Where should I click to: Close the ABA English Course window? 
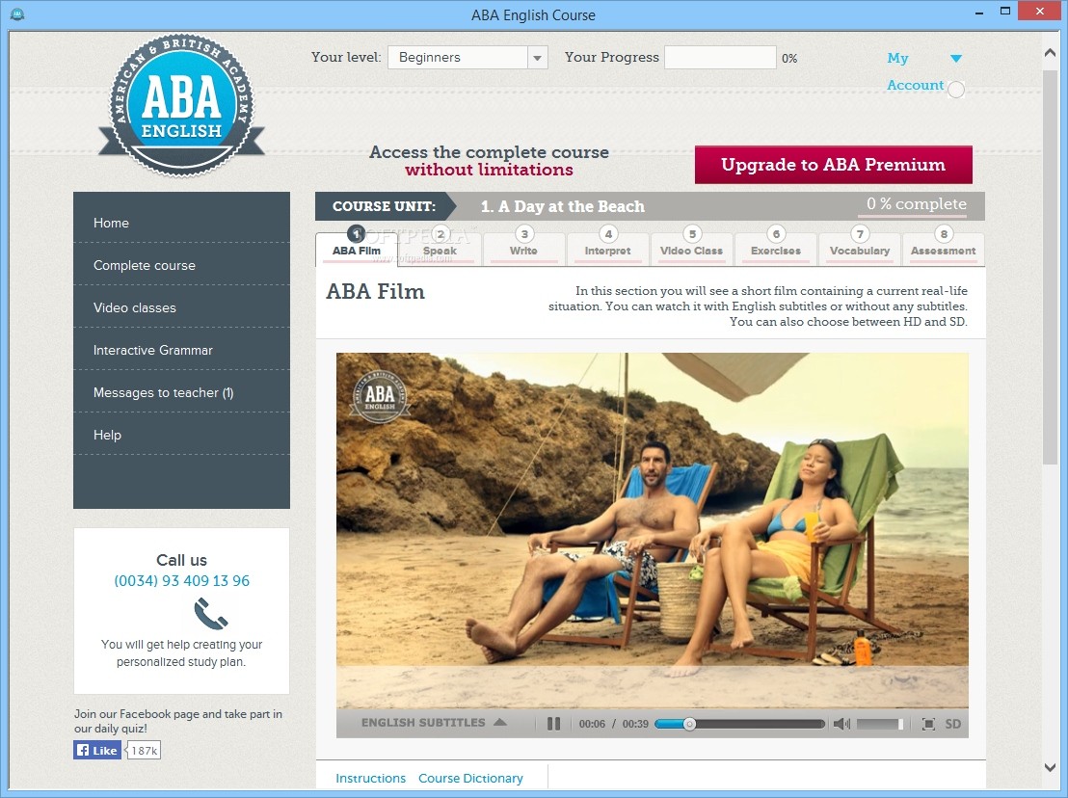[1039, 11]
